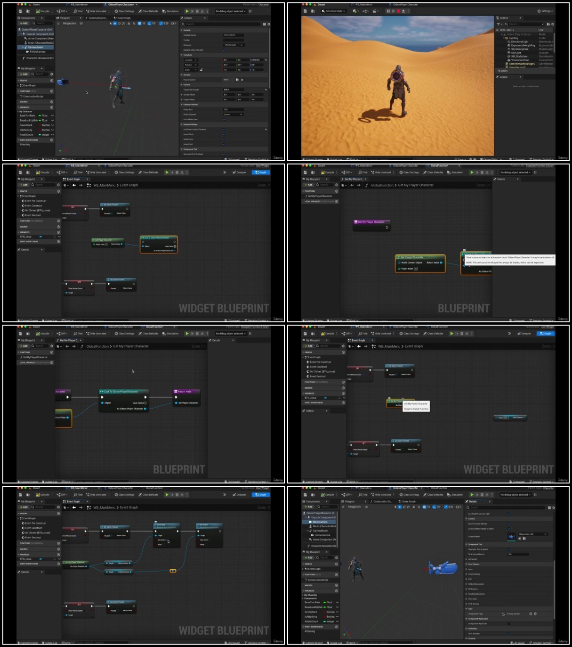Click green Play button in CameraBoom blueprint toolbar

pyautogui.click(x=187, y=11)
